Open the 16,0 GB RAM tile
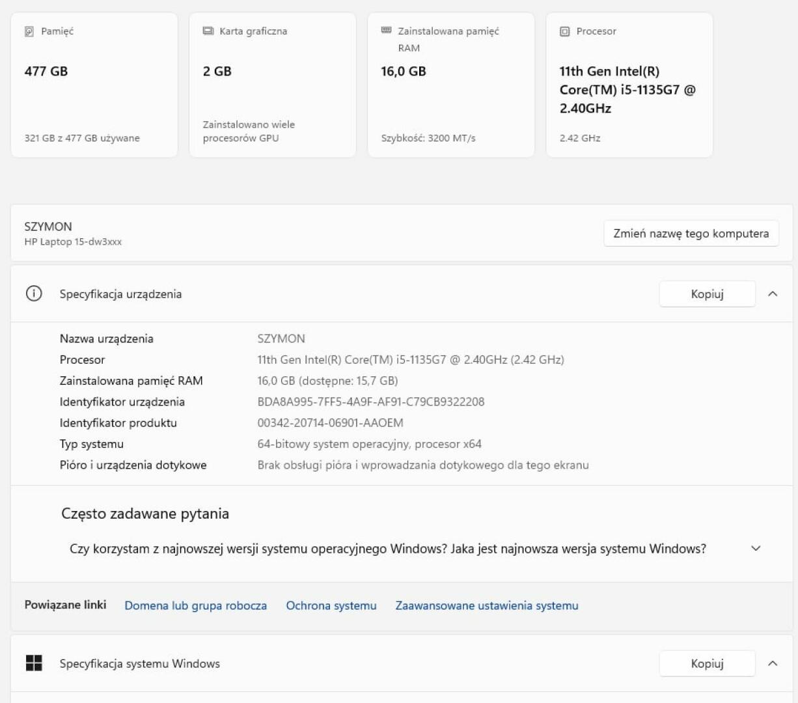798x703 pixels. coord(450,85)
